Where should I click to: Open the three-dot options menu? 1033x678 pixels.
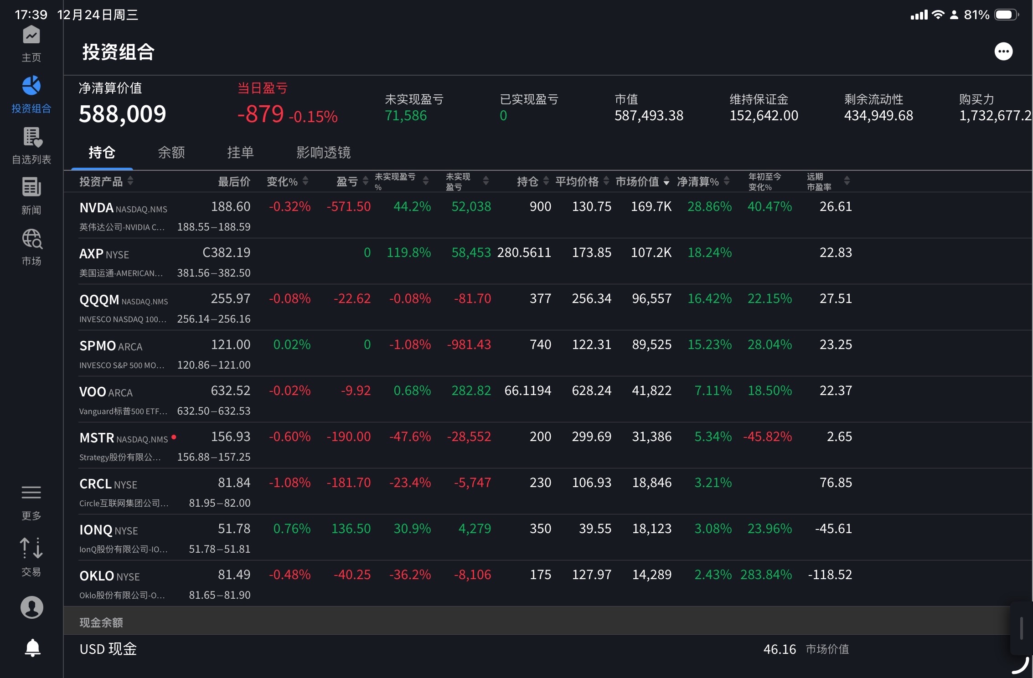pos(1003,51)
